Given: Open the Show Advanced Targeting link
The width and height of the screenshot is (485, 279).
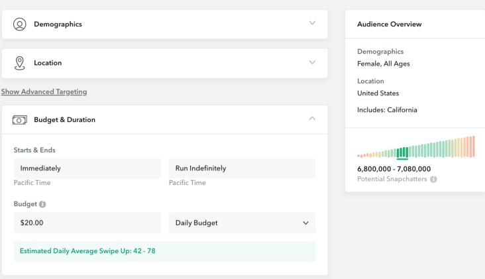Looking at the screenshot, I should (44, 91).
